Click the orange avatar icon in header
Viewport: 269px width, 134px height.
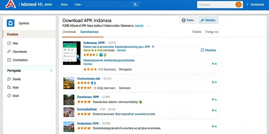(x=239, y=5)
